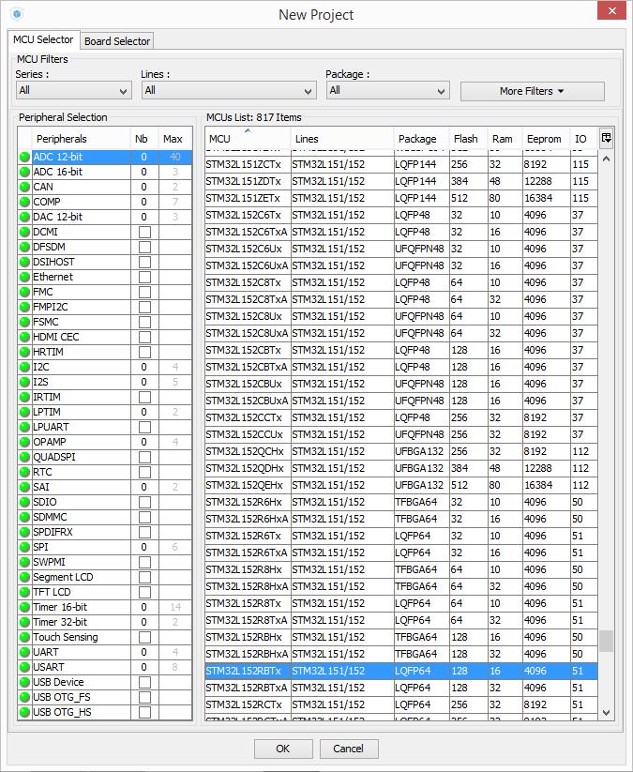Click the Peripherals column header
This screenshot has height=772, width=633.
coord(81,139)
